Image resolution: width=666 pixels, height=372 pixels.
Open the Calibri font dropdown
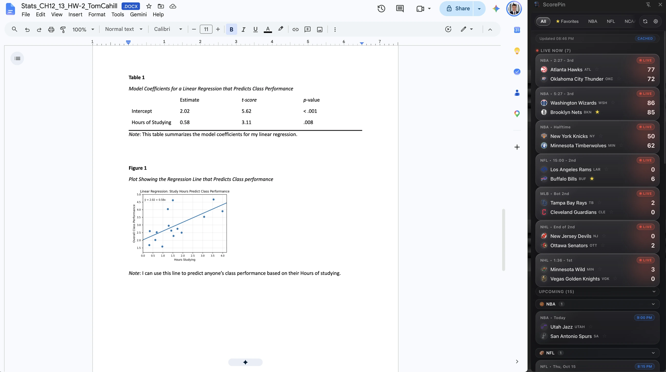pos(168,29)
